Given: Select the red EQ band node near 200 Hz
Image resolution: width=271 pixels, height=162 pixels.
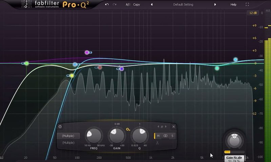Looking at the screenshot, I should (x=100, y=67).
